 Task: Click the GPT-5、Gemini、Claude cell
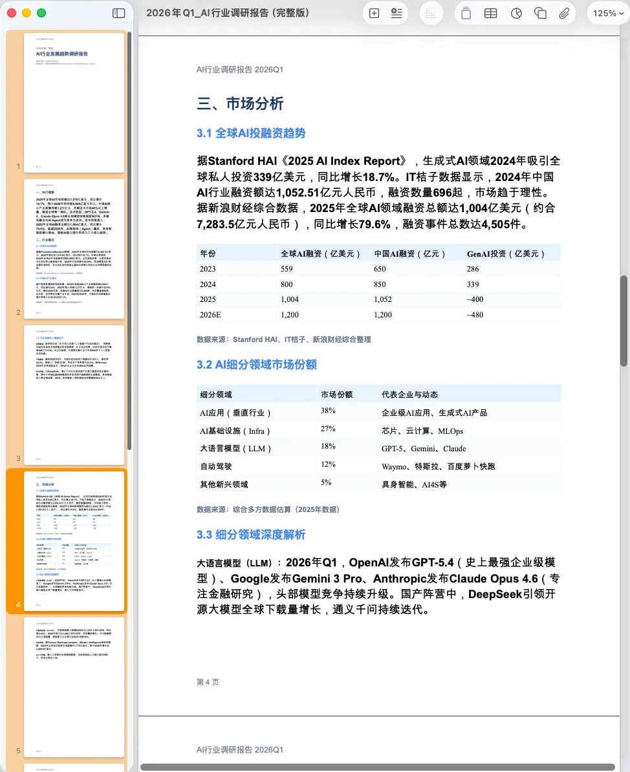(424, 449)
